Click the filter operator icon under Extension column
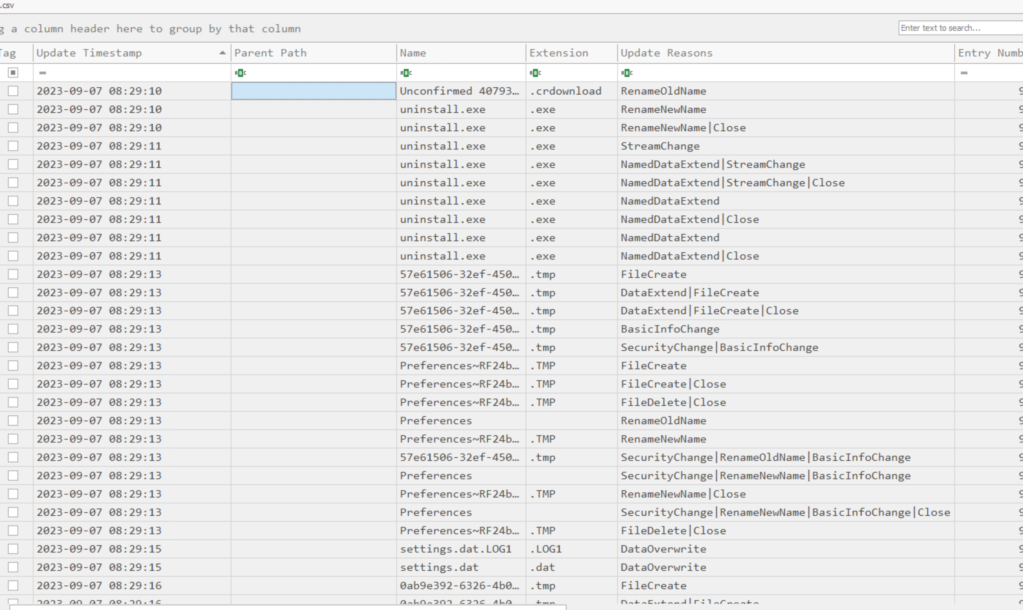Viewport: 1023px width, 610px height. click(535, 73)
